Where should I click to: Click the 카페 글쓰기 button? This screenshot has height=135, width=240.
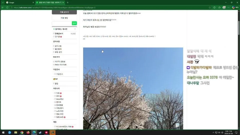(x=64, y=12)
